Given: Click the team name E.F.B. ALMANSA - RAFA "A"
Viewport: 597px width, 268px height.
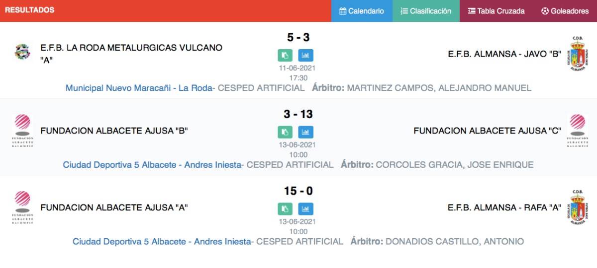Looking at the screenshot, I should click(x=504, y=207).
